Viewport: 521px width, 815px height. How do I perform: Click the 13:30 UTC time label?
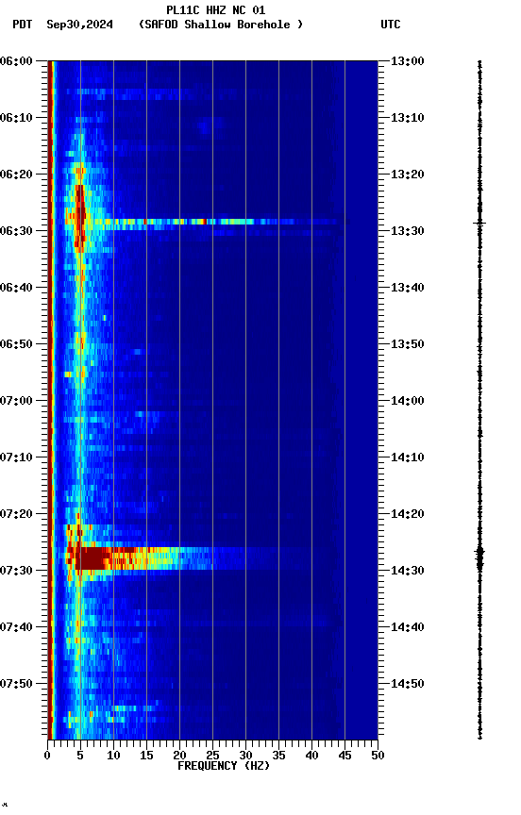pos(408,231)
